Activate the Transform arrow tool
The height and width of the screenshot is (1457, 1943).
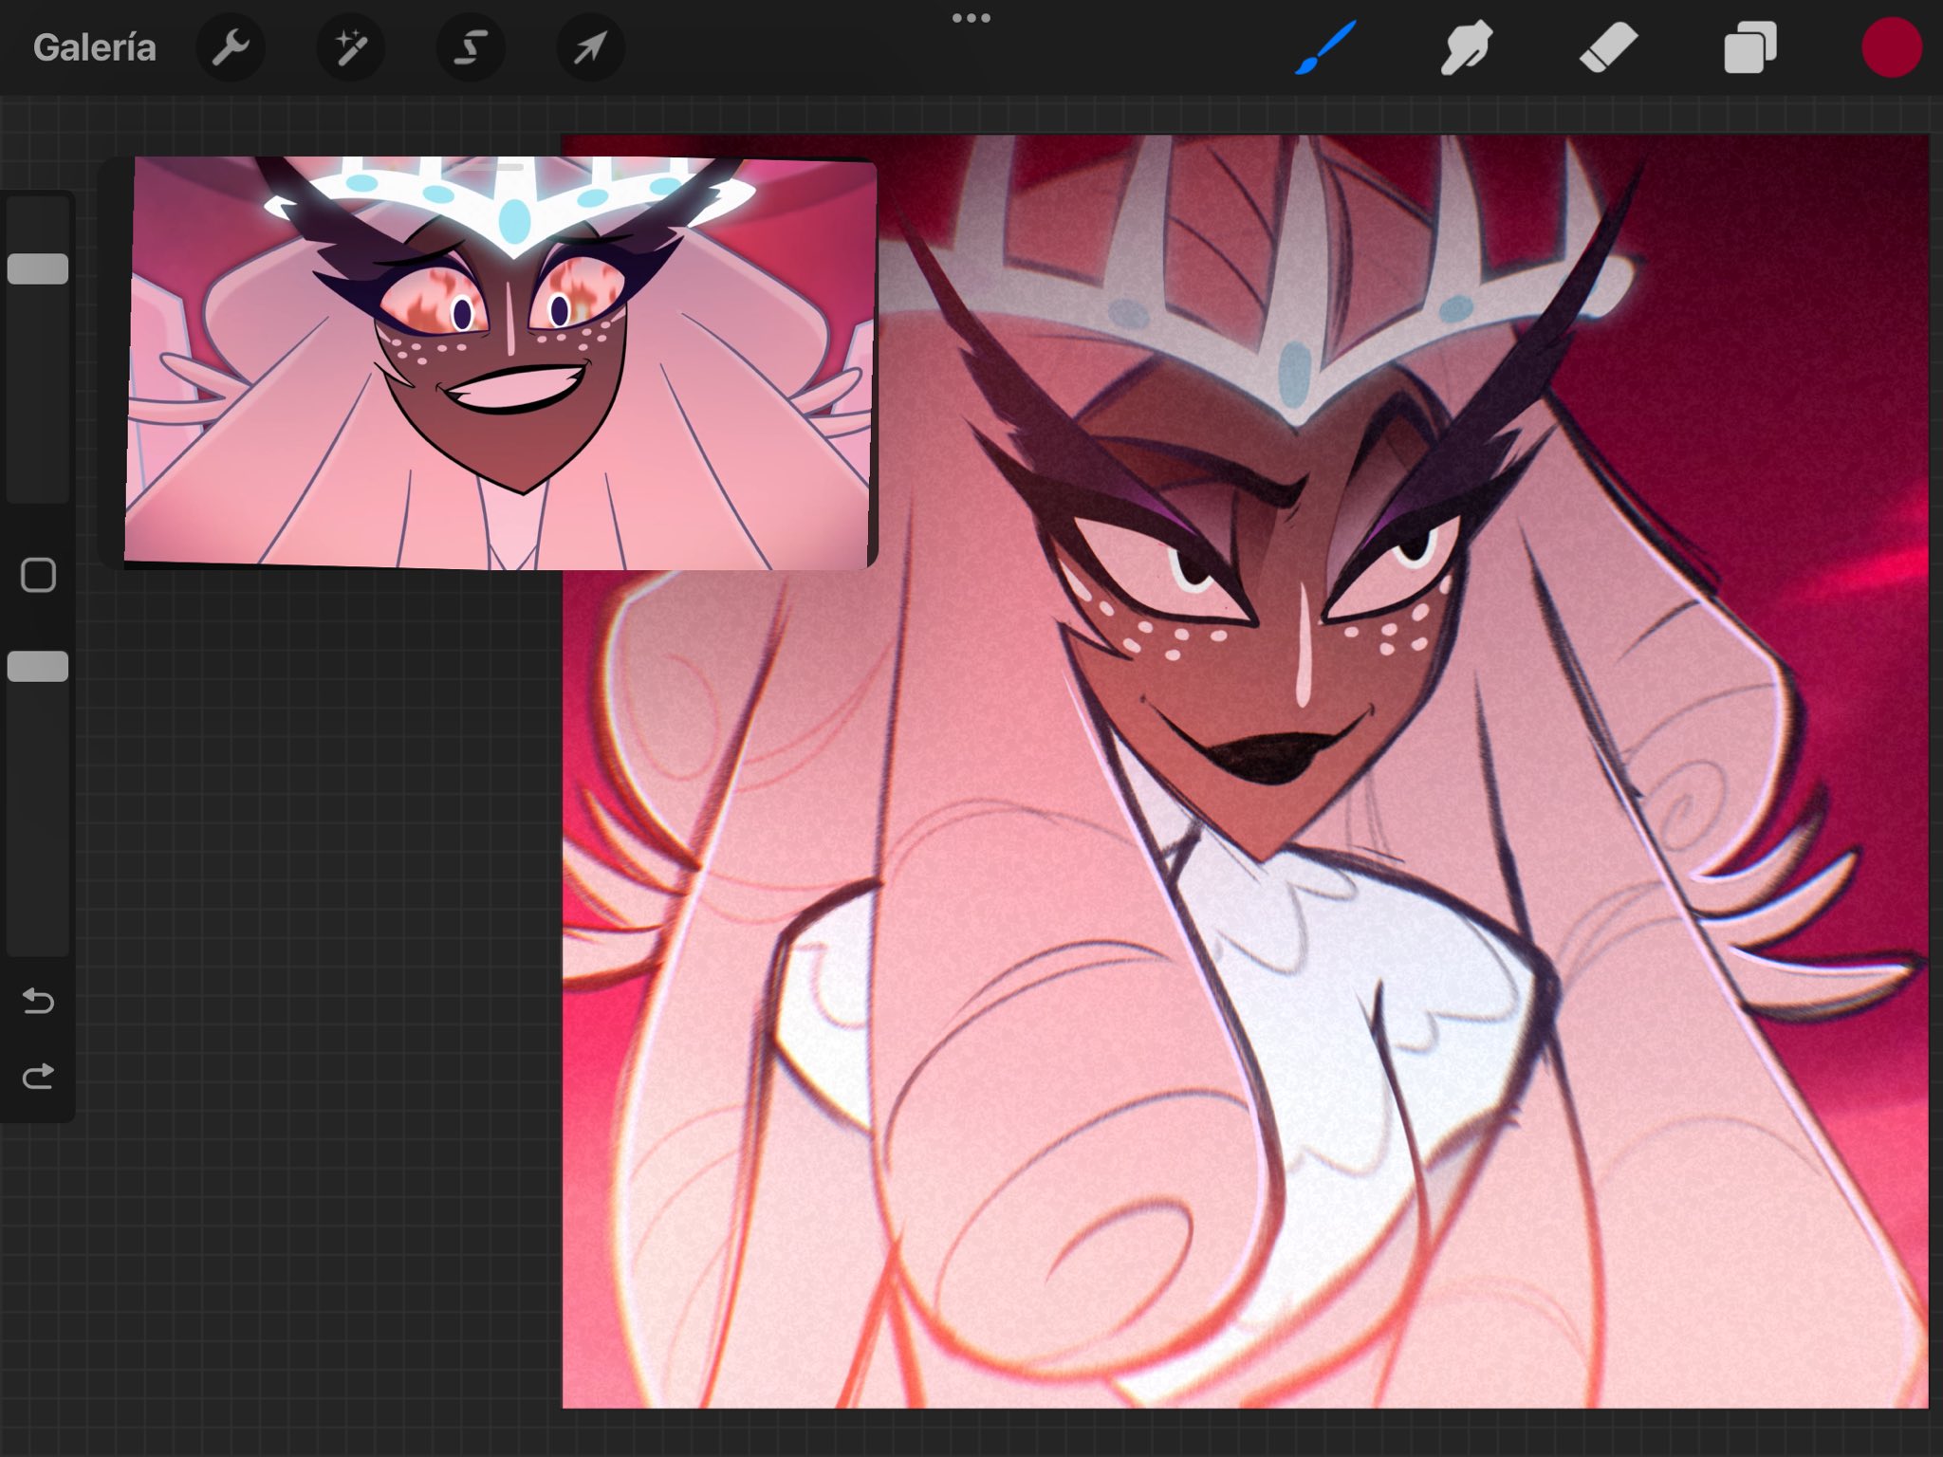pyautogui.click(x=589, y=47)
